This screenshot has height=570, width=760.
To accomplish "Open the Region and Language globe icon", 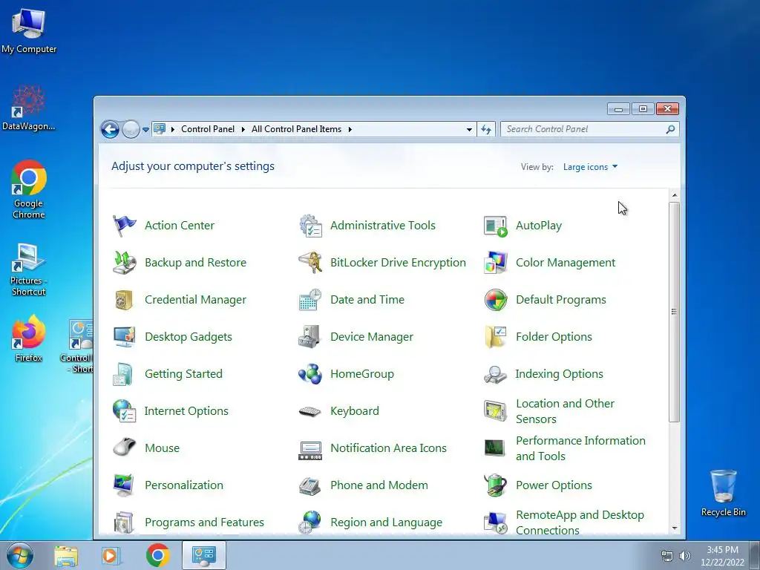I will coord(310,522).
